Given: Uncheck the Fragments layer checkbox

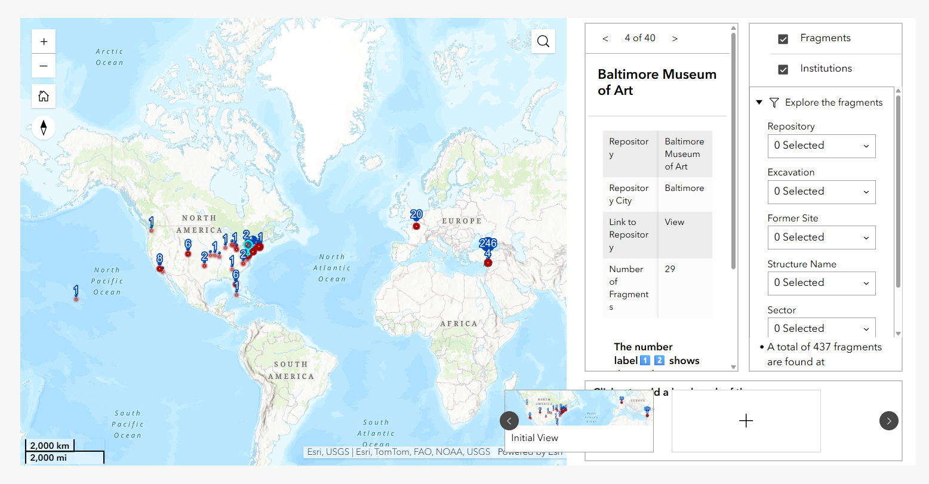Looking at the screenshot, I should 783,39.
